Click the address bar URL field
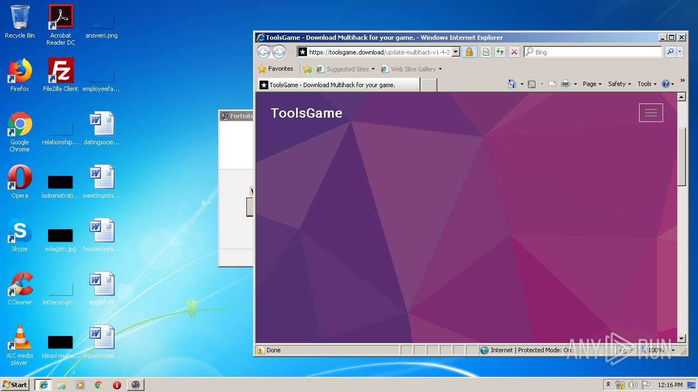The height and width of the screenshot is (392, 698). [379, 52]
